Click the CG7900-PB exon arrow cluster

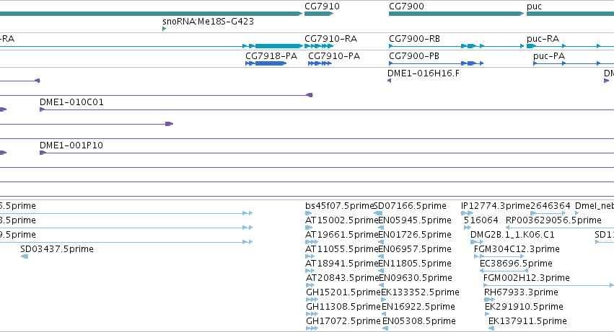coord(473,63)
